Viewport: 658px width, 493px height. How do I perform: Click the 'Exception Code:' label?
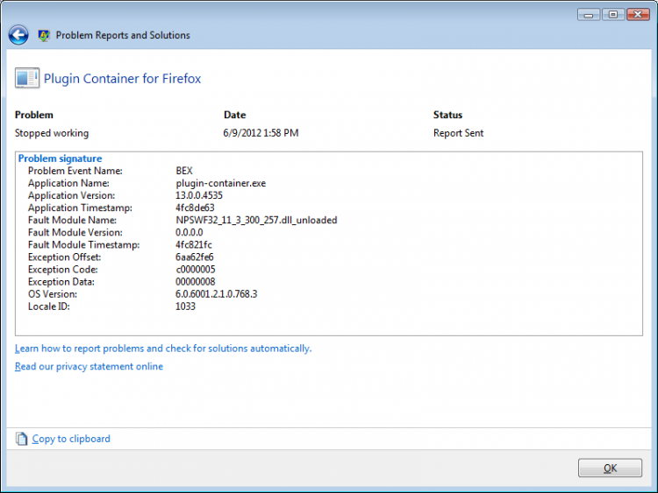pyautogui.click(x=63, y=270)
